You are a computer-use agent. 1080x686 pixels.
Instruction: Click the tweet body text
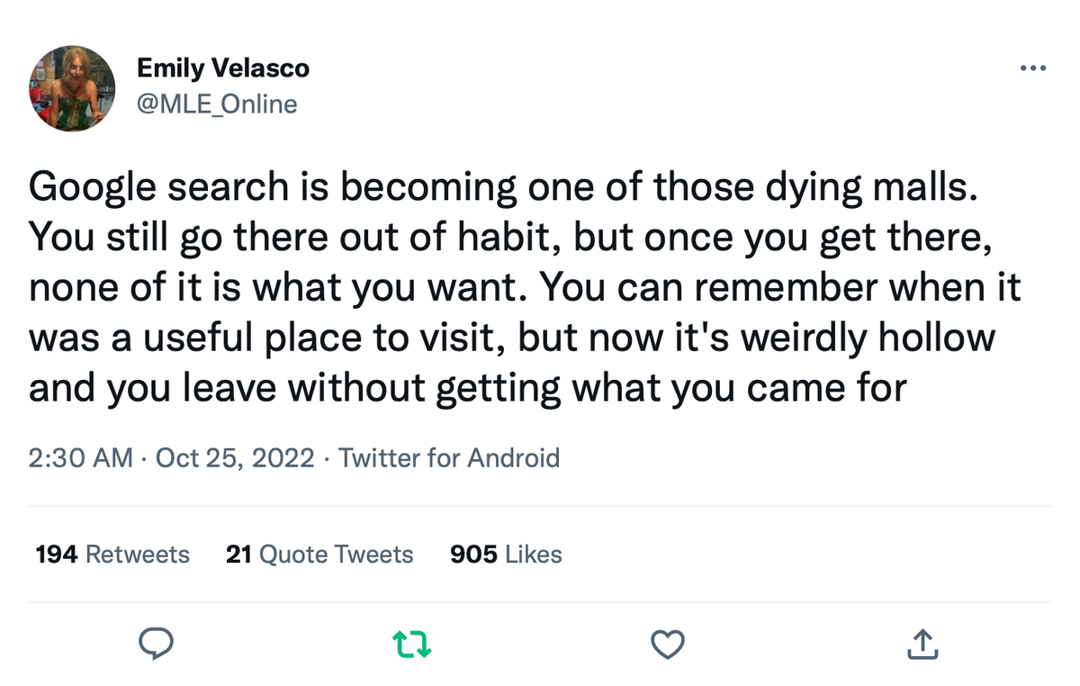tap(522, 286)
